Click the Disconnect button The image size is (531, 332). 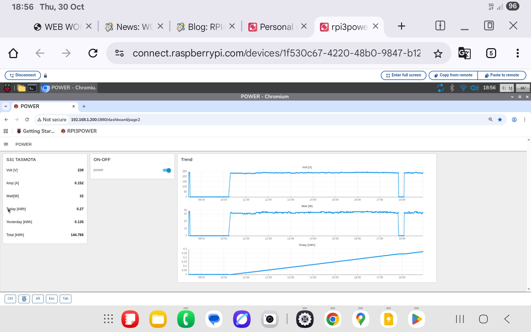coord(23,75)
